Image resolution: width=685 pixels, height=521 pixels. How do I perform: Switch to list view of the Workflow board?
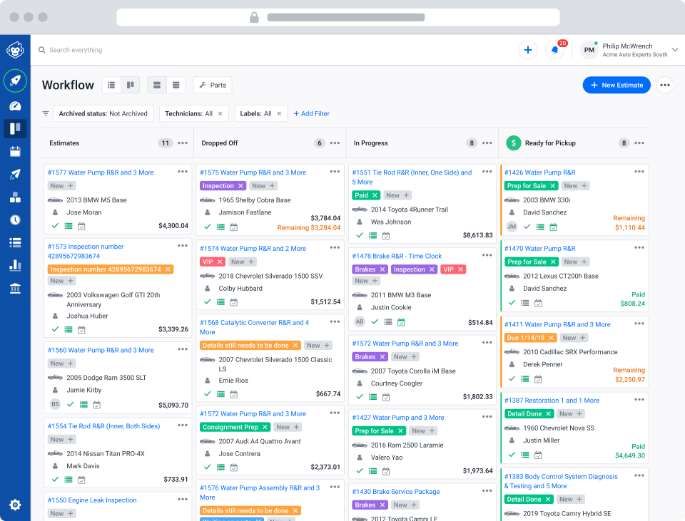click(x=111, y=85)
